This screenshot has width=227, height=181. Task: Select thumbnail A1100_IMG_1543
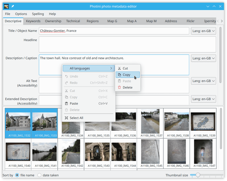[x=97, y=154]
